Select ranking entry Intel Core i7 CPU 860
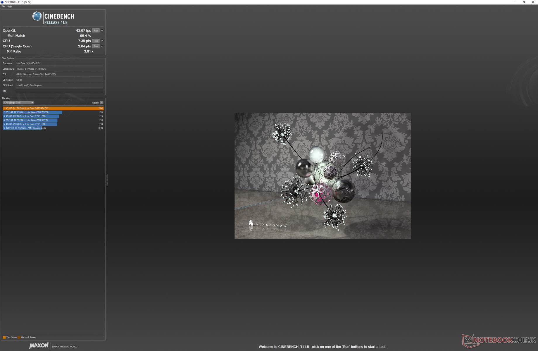538x351 pixels. [53, 116]
